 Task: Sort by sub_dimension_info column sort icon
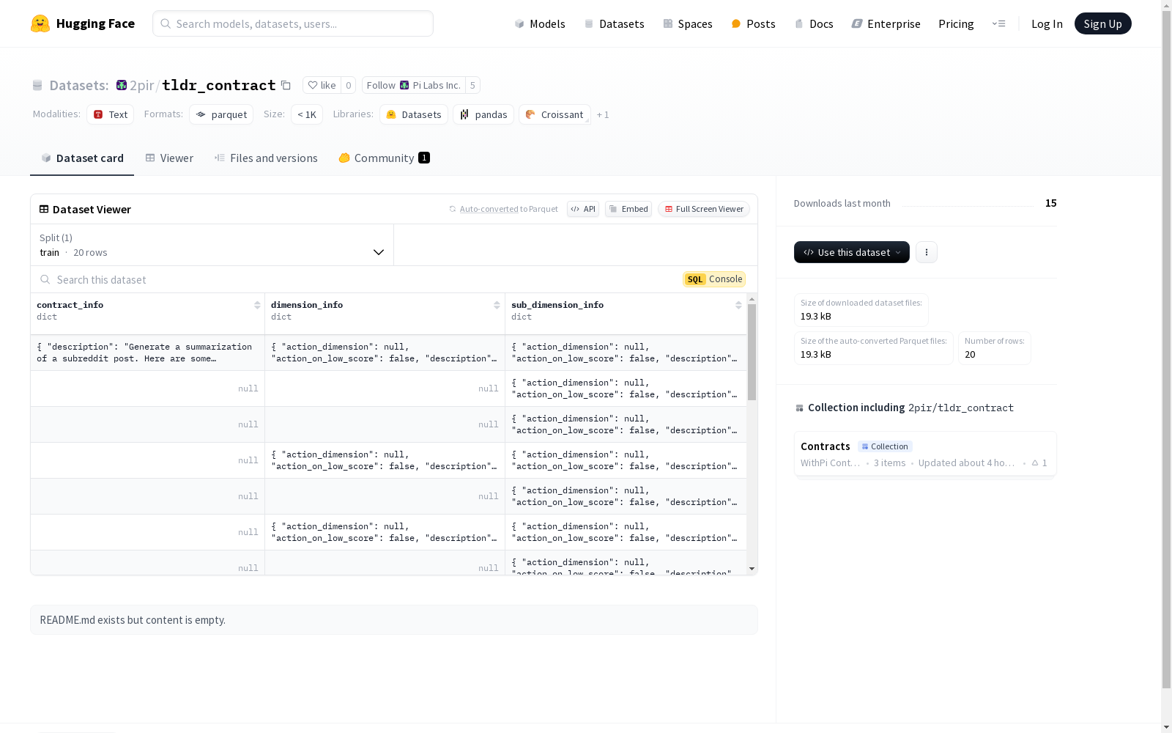tap(738, 305)
